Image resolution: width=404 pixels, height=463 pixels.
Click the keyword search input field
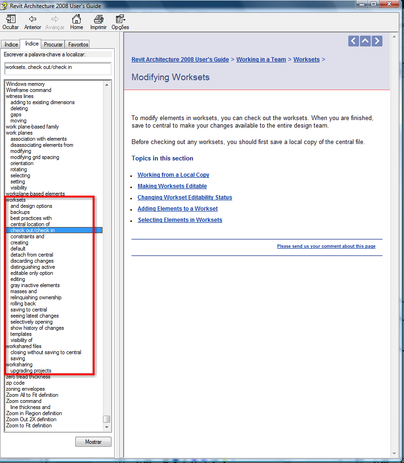tap(58, 68)
